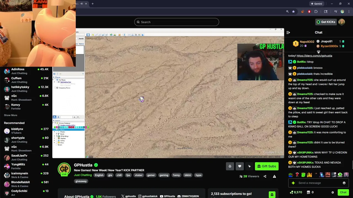Expand the pinned leaderboard chevron in chat

coord(319,52)
